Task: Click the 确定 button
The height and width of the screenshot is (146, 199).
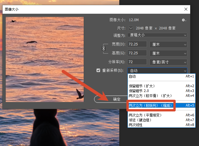Action: (111, 99)
